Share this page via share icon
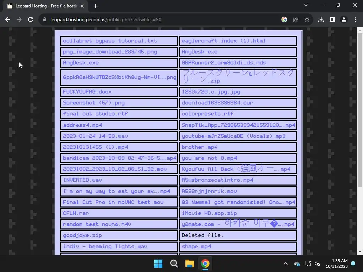 coord(295,20)
